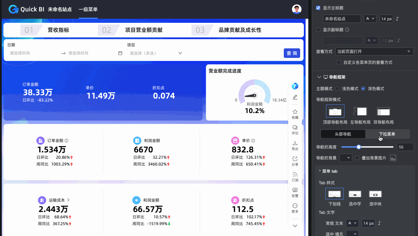Enable 显示副标题 checkbox
Screen dimensions: 418x236
click(x=318, y=30)
